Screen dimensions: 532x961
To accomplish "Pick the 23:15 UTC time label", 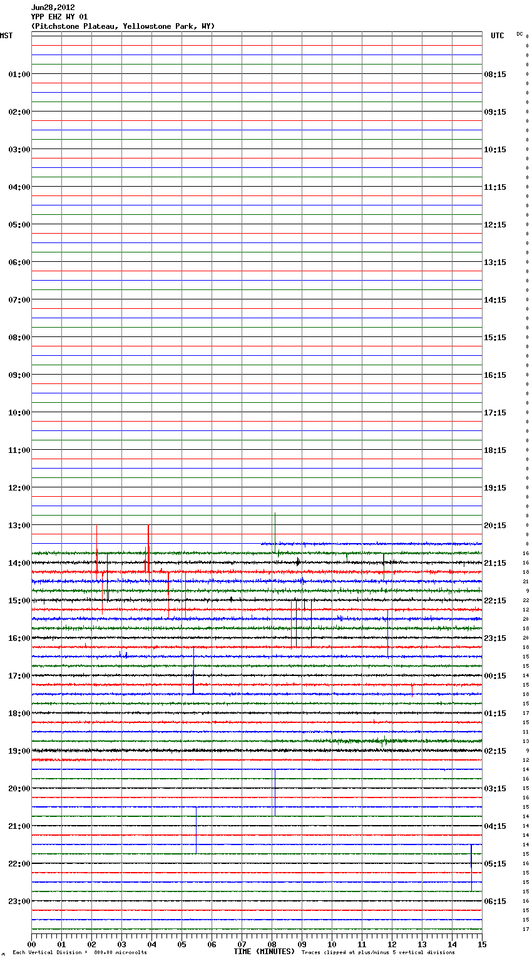I will click(495, 638).
